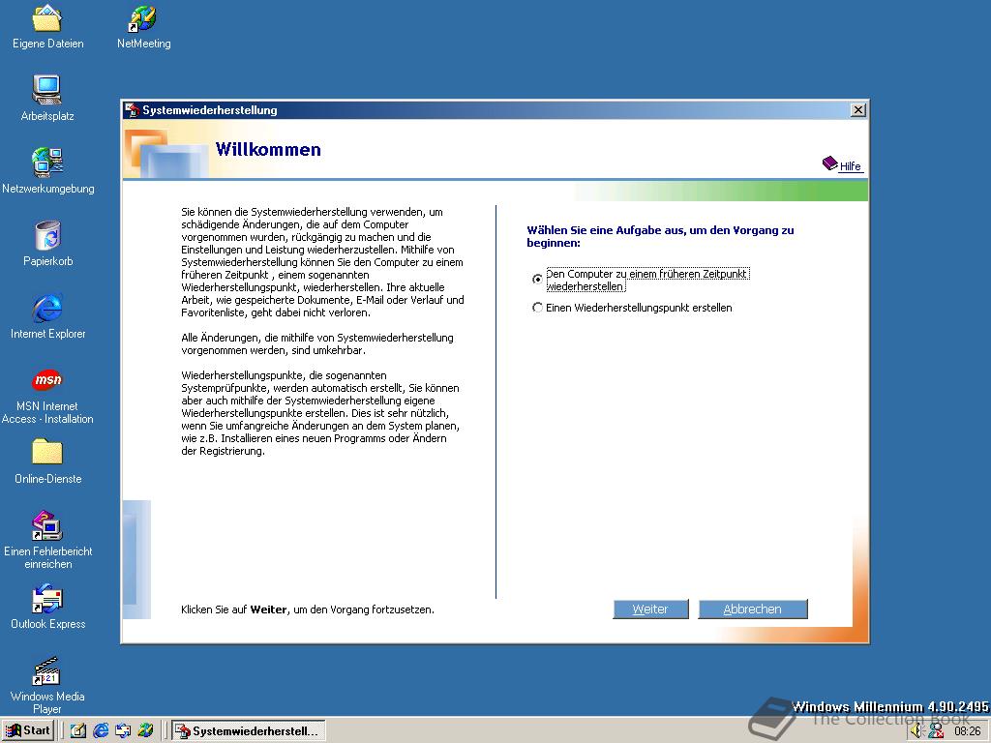The height and width of the screenshot is (743, 991).
Task: Click the paragraph starting 'Alle Änderungen, die mithilfe'
Action: pos(317,343)
